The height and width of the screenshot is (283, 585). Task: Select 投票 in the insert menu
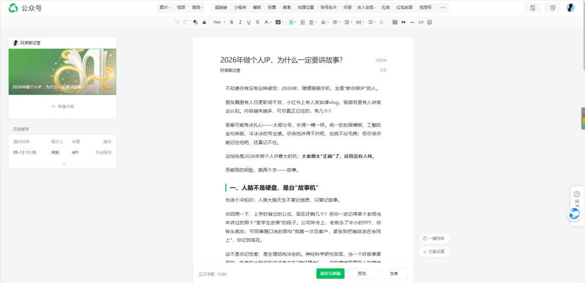[x=271, y=8]
